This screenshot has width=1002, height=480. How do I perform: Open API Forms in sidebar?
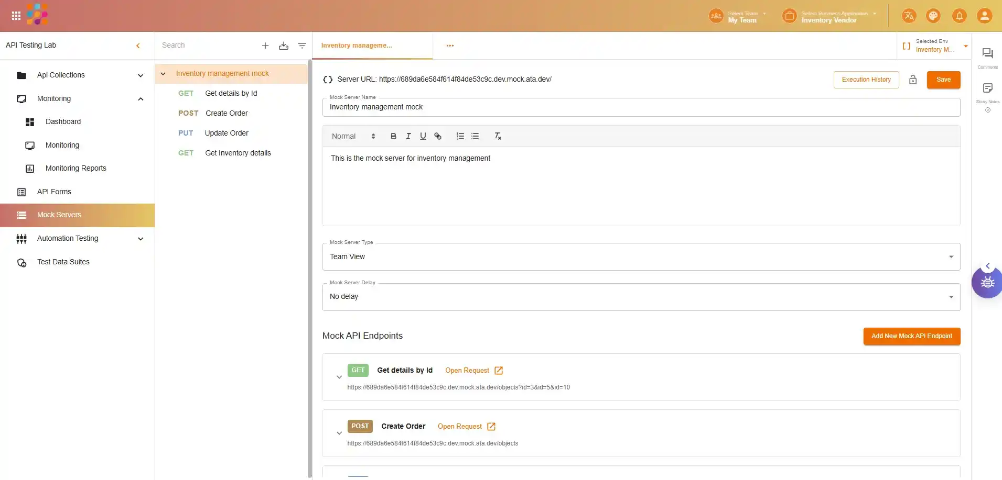54,192
